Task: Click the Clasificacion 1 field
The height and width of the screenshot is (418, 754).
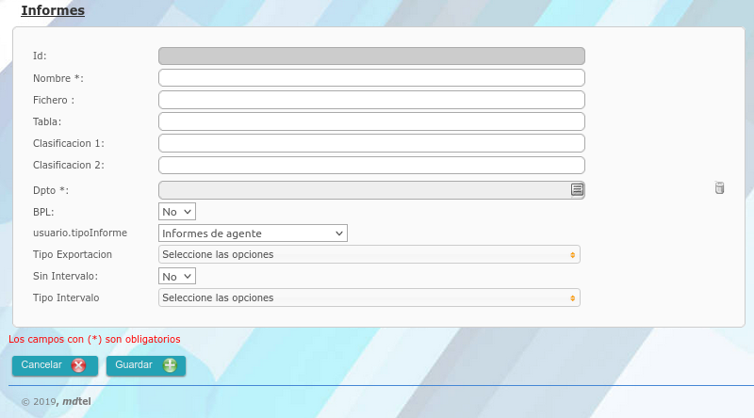Action: [x=371, y=143]
